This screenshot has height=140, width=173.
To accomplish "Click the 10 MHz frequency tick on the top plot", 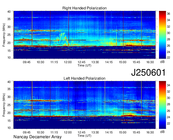I will coord(9,58).
